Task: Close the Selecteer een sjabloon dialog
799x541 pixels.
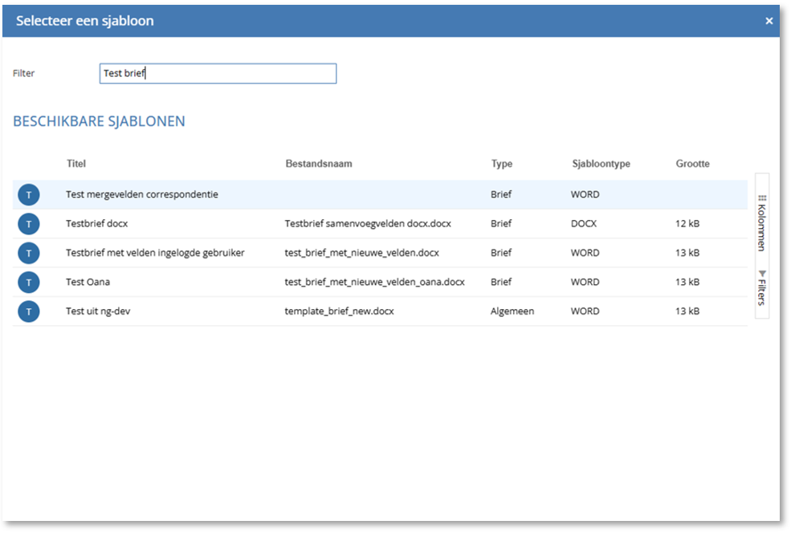Action: 768,21
